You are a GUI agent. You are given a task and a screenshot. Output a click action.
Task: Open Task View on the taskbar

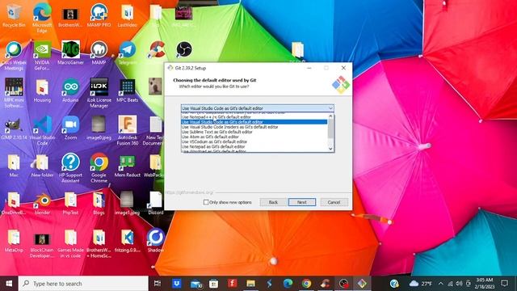(x=158, y=284)
